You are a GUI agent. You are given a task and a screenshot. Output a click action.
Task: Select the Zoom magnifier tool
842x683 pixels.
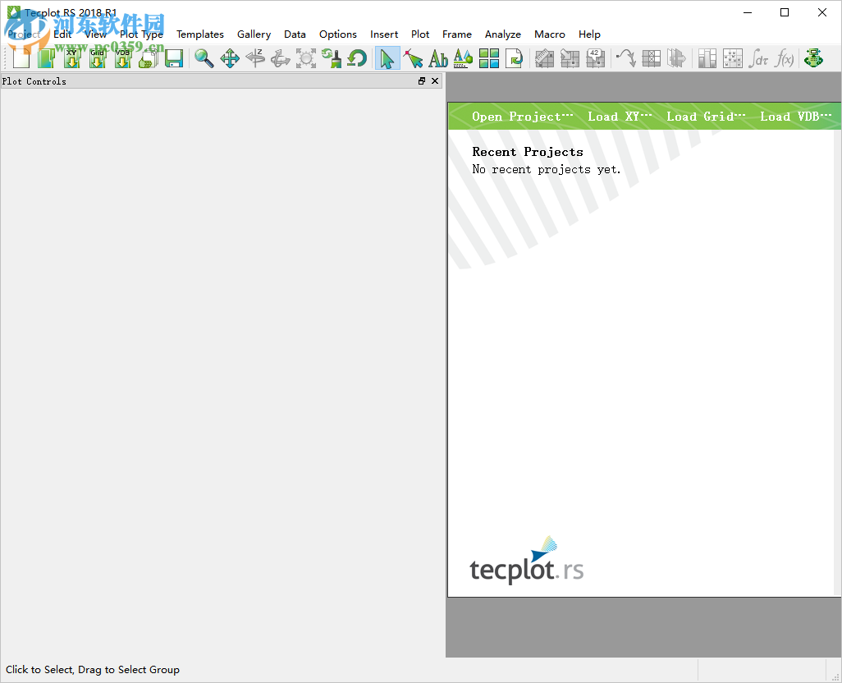click(204, 58)
